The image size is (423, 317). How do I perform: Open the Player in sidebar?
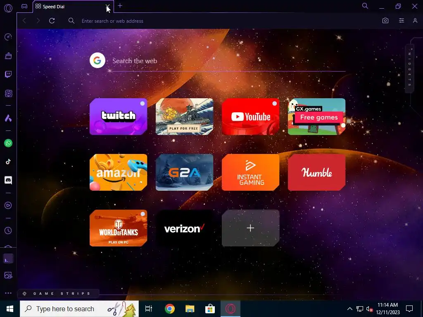(x=8, y=206)
